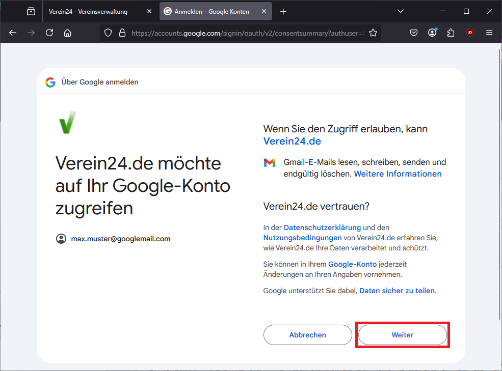Expand the list all tabs chevron

click(x=400, y=12)
